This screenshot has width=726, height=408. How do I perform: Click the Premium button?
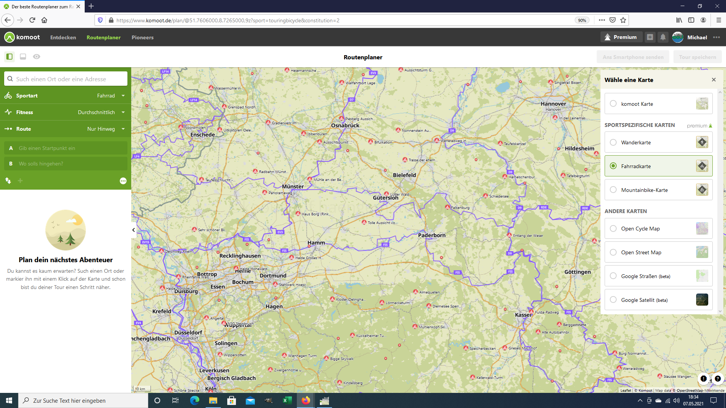tap(621, 37)
